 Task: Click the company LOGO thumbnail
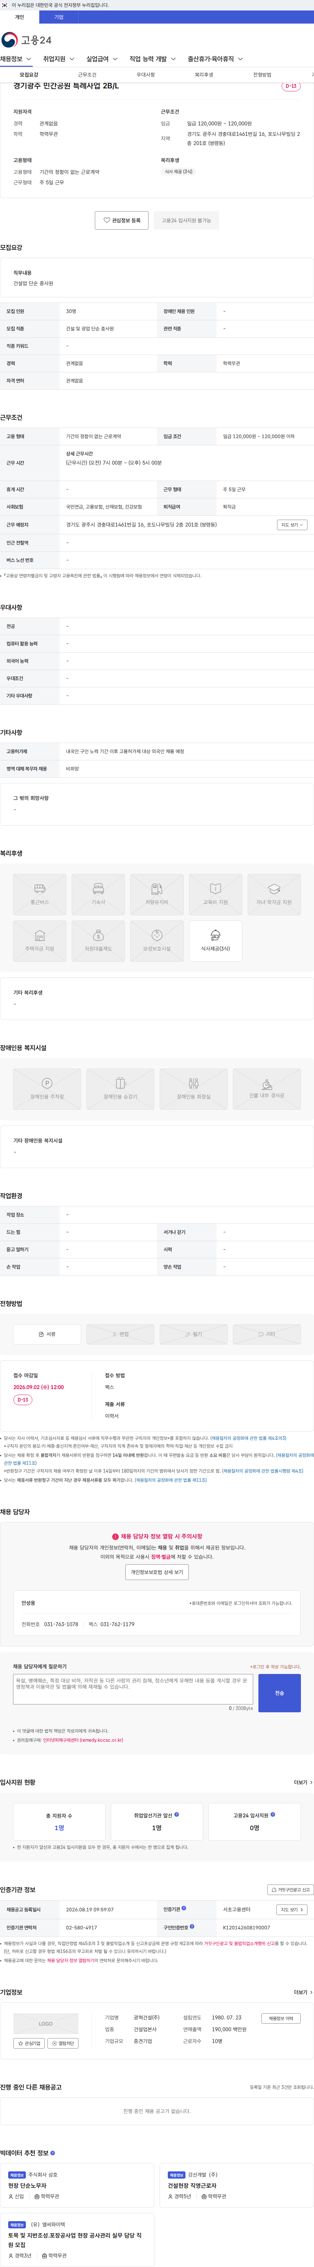click(46, 2023)
